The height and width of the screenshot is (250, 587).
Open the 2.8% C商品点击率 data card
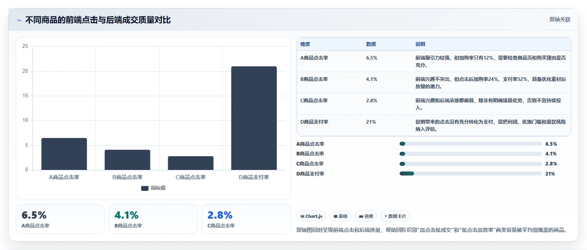click(x=246, y=219)
